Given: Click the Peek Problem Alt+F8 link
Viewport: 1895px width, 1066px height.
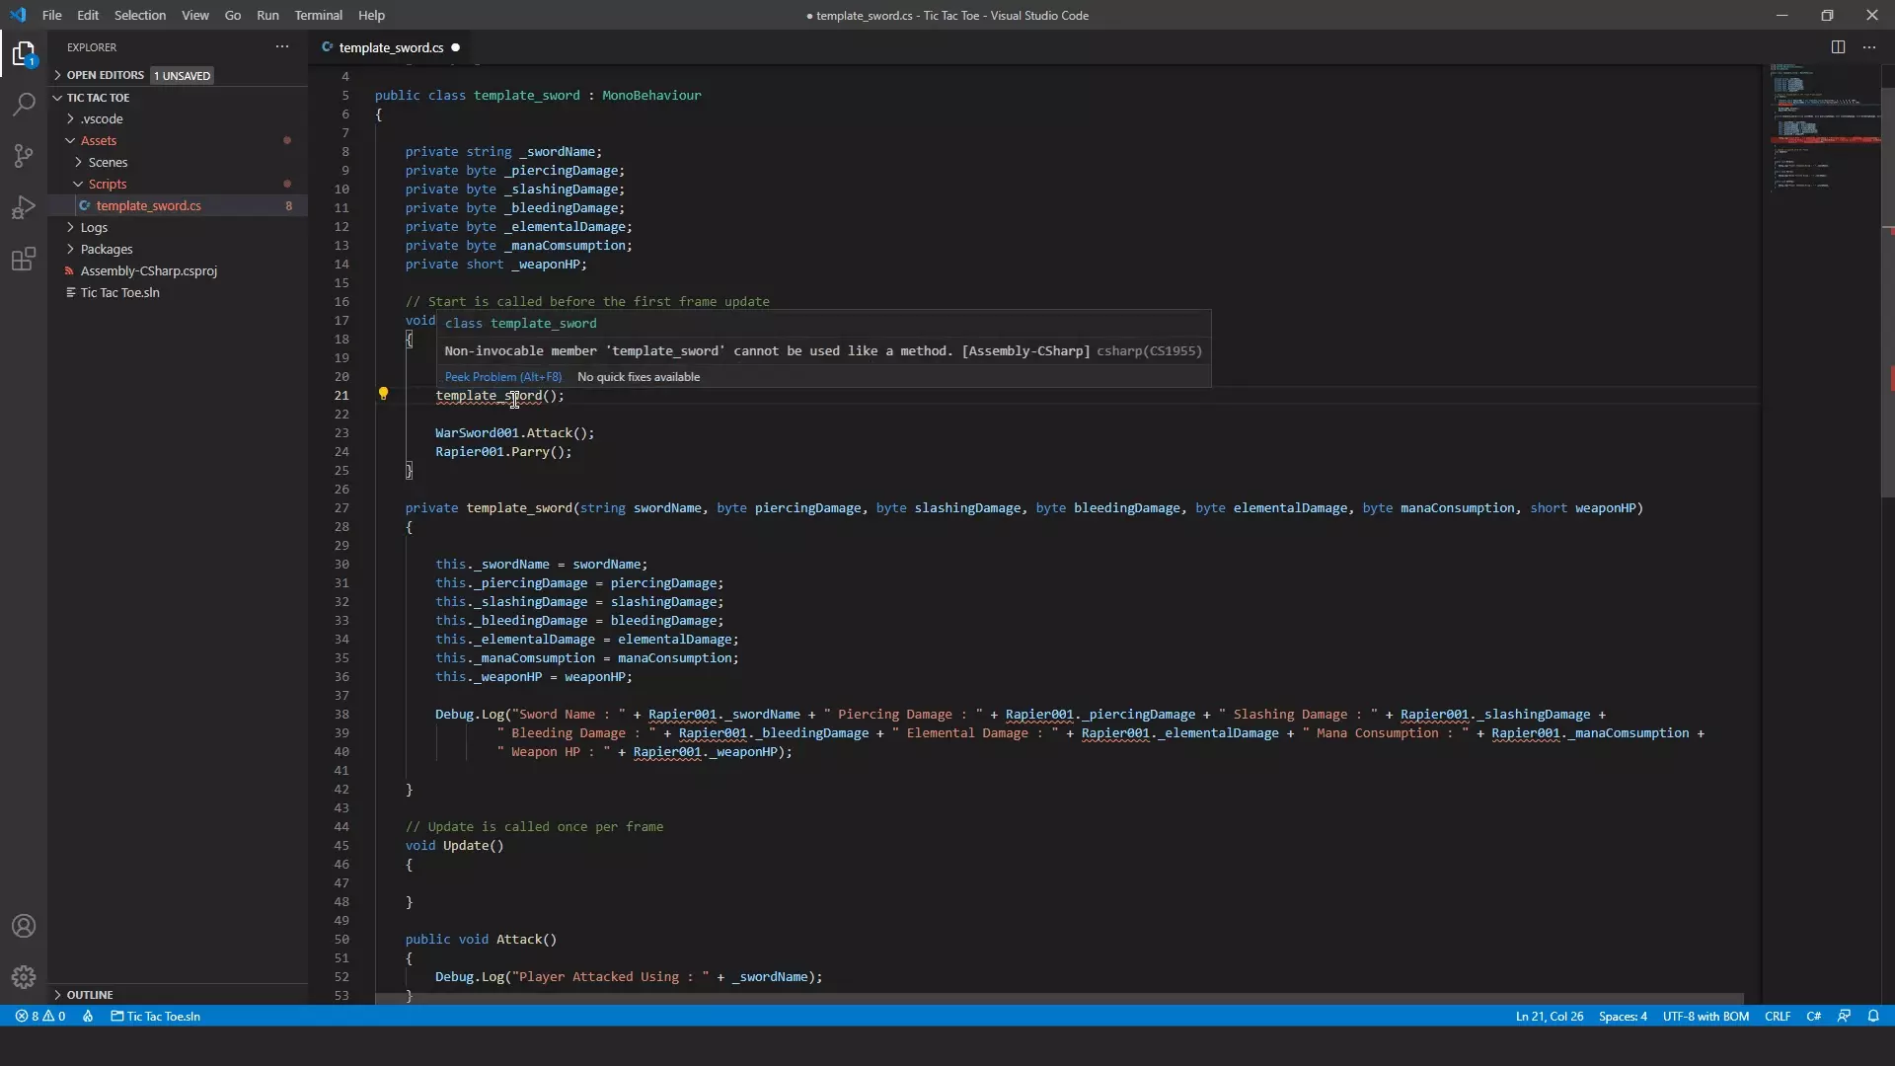Looking at the screenshot, I should pyautogui.click(x=502, y=377).
